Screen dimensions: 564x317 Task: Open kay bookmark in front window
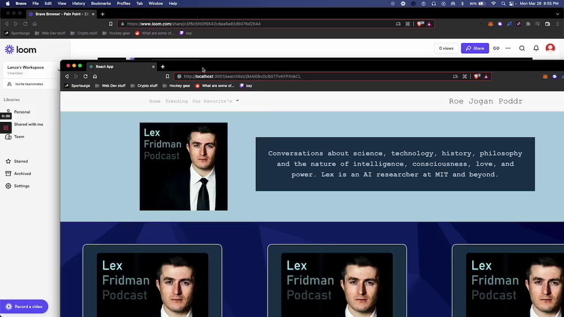[246, 86]
